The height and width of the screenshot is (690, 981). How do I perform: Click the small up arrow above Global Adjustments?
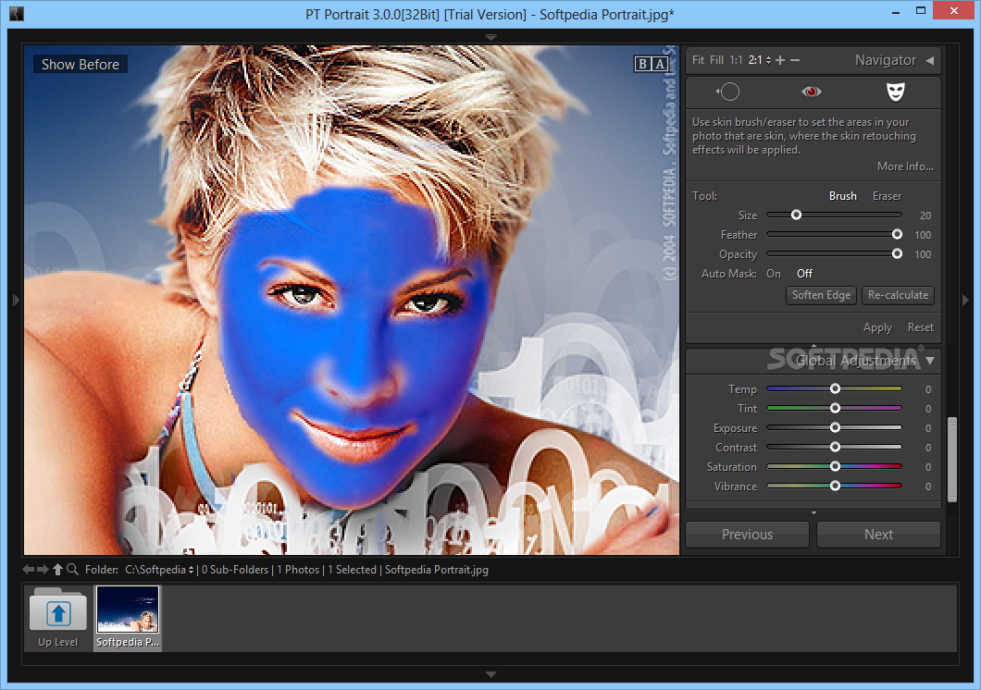(x=814, y=345)
